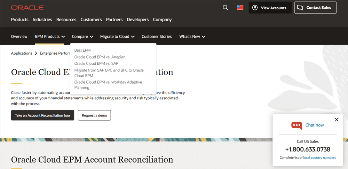Expand the EPM Products dropdown

click(50, 37)
